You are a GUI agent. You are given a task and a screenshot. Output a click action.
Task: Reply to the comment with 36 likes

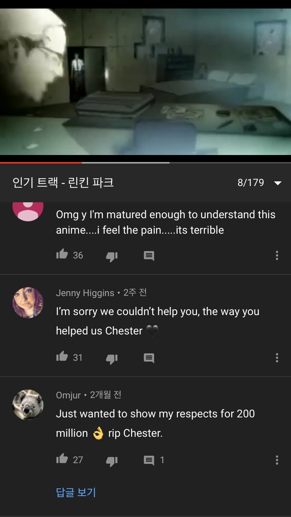(149, 256)
